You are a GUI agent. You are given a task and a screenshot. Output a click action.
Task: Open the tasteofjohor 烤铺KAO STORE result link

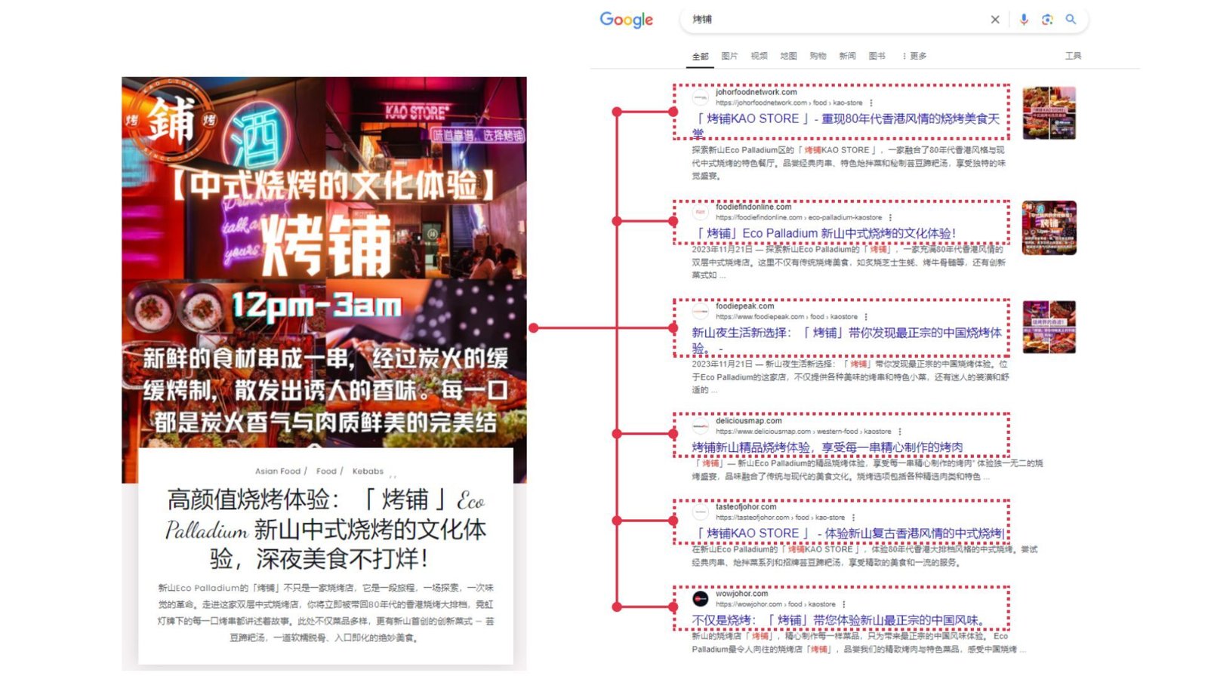849,533
